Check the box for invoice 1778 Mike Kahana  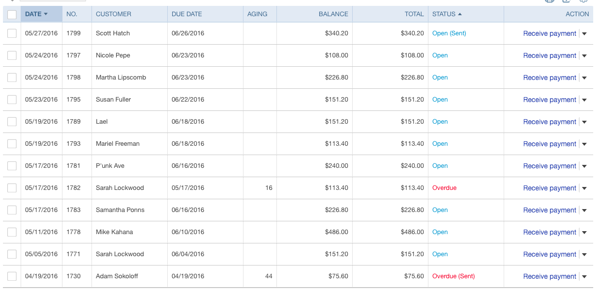(12, 232)
